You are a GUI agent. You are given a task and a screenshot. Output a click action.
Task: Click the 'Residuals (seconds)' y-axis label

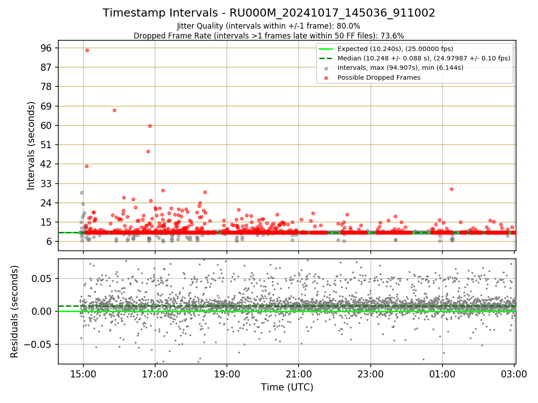(15, 312)
